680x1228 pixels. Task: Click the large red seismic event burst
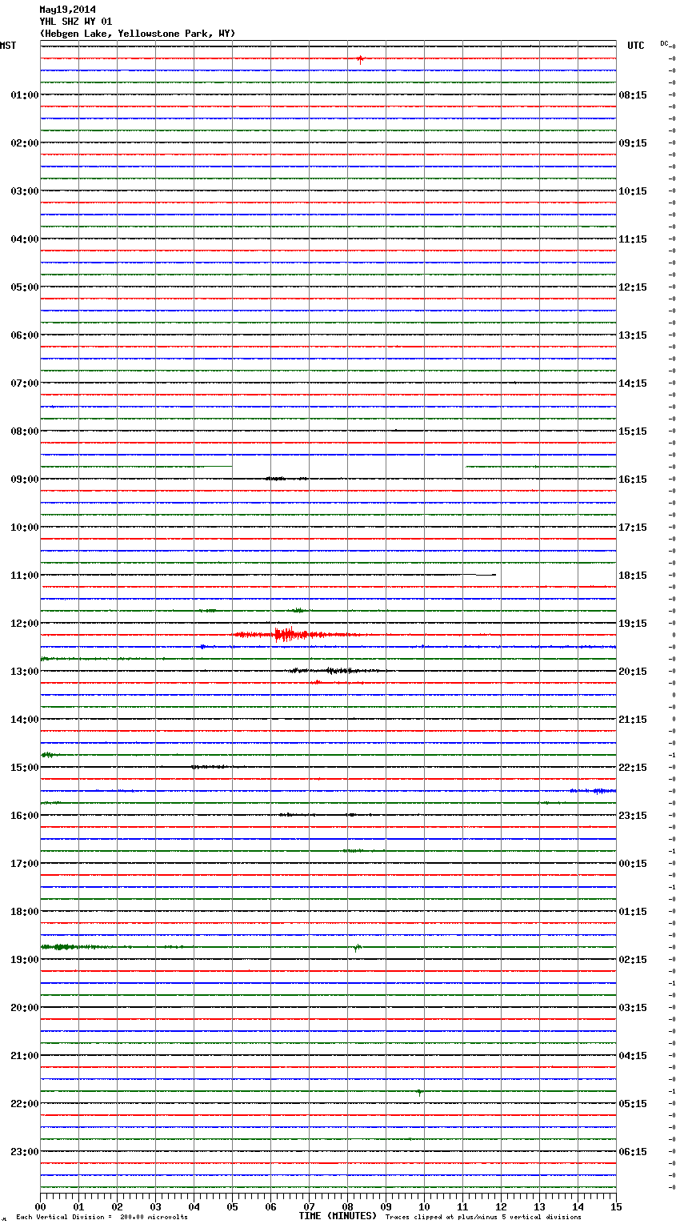286,635
